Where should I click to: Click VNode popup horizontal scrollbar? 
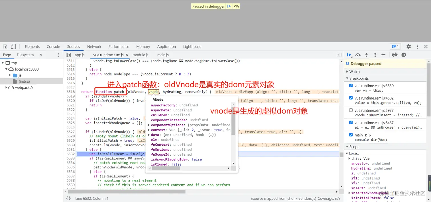click(x=166, y=168)
